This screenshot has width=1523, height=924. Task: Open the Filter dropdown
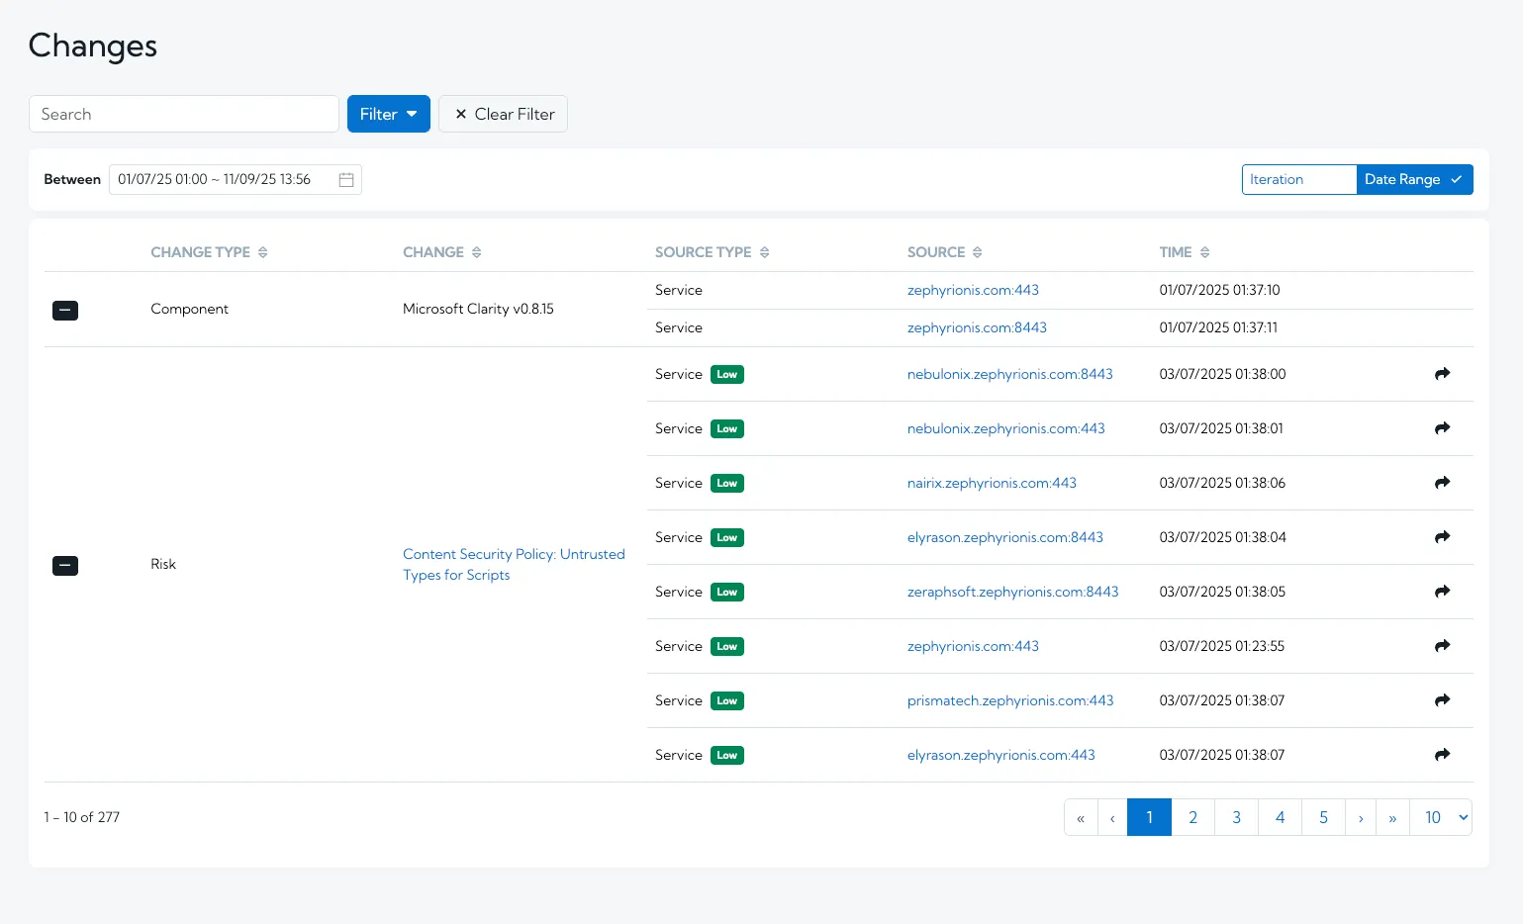pos(389,114)
